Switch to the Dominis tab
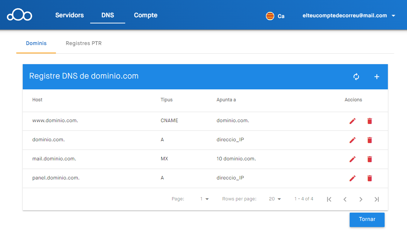407x231 pixels. pos(36,43)
